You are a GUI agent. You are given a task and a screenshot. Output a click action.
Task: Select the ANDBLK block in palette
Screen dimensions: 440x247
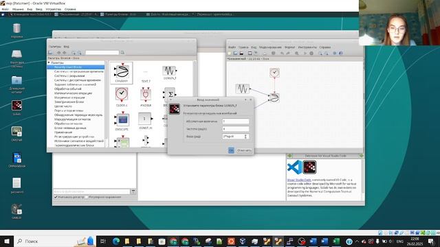click(146, 97)
